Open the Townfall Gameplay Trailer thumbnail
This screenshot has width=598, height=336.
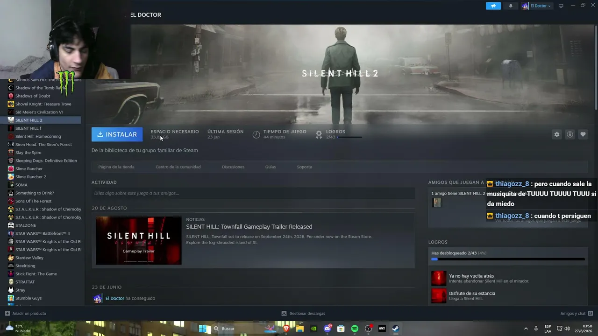[x=139, y=240]
